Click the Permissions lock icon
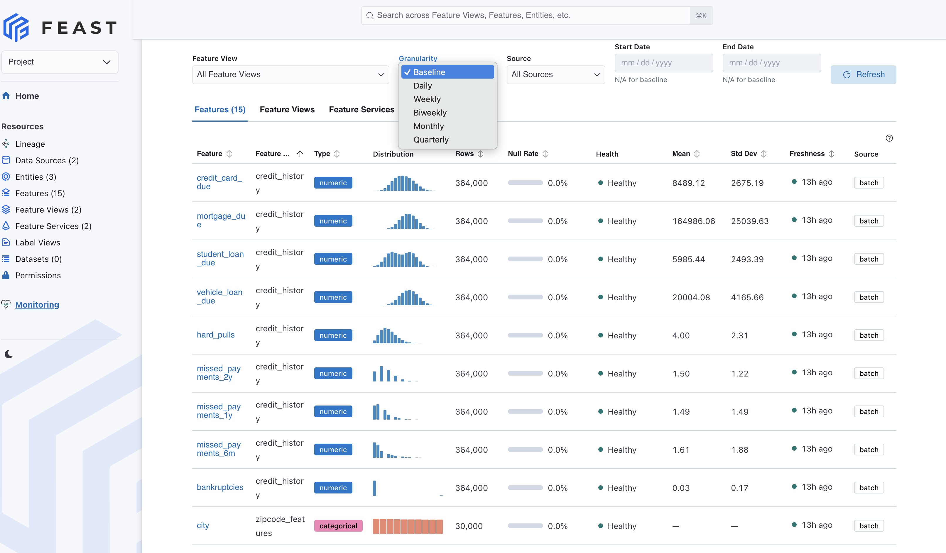 coord(6,275)
